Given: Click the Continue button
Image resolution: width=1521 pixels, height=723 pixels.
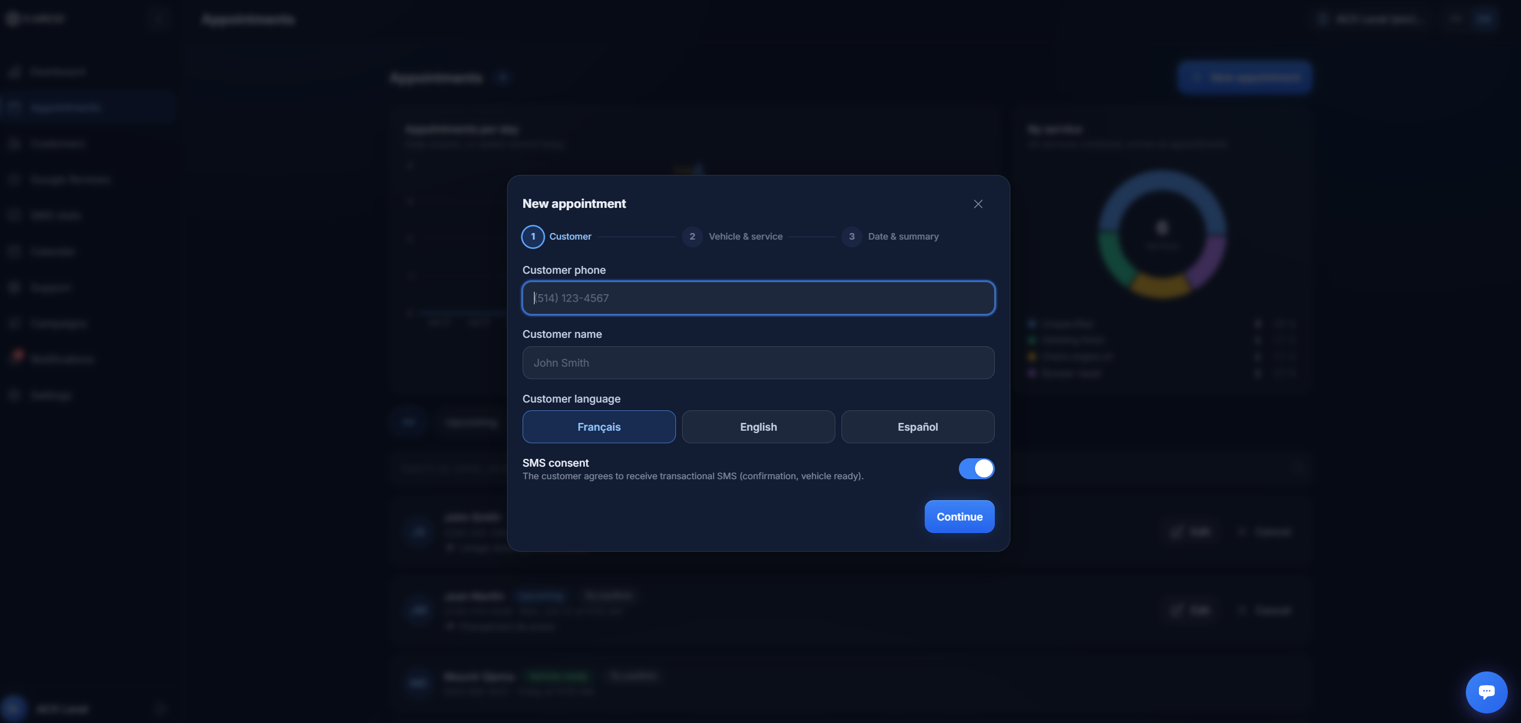Looking at the screenshot, I should pyautogui.click(x=959, y=516).
